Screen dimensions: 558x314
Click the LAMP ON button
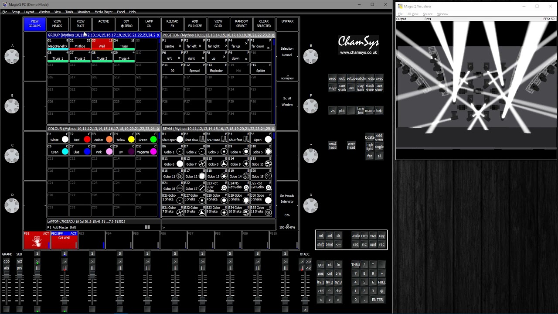point(149,24)
